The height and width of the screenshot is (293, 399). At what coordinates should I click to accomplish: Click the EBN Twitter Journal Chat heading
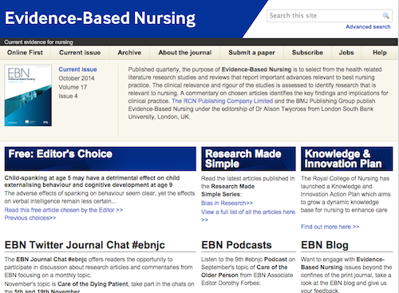coord(85,245)
